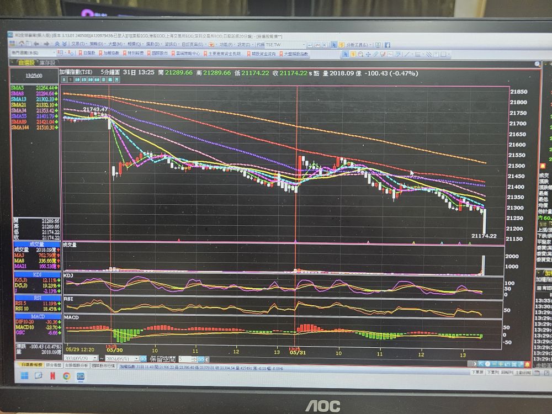Viewport: 552px width, 414px height.
Task: Open the start date 2024/05/29 dropdown
Action: point(95,358)
